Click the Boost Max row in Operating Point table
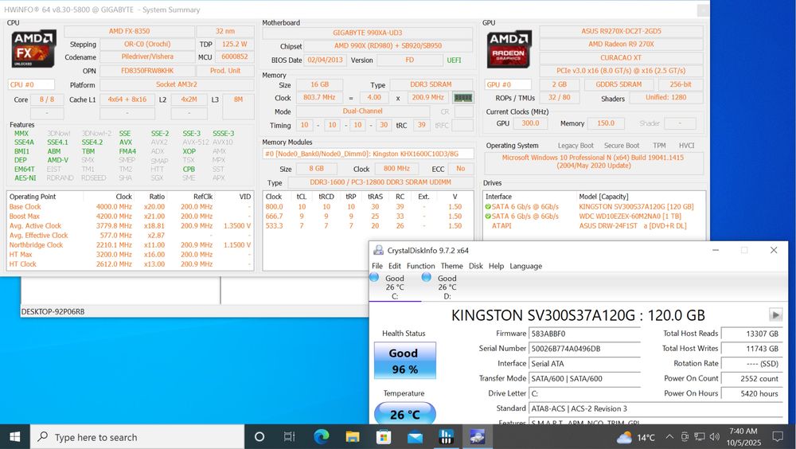 130,217
